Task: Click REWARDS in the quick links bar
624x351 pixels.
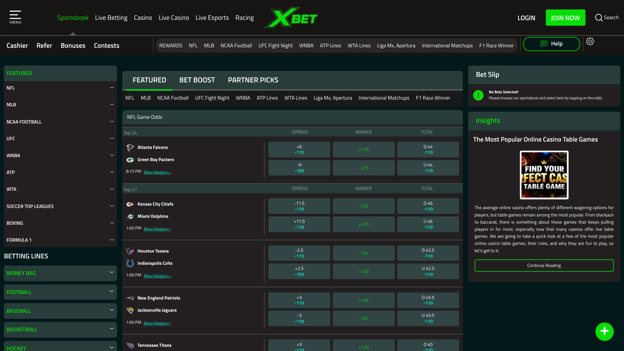Action: coord(171,45)
